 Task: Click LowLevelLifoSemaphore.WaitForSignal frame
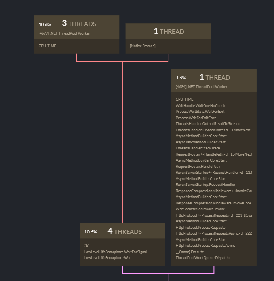tap(115, 252)
